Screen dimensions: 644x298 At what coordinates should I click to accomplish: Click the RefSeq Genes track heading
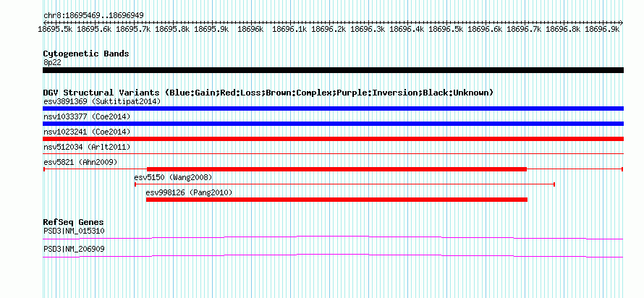74,223
